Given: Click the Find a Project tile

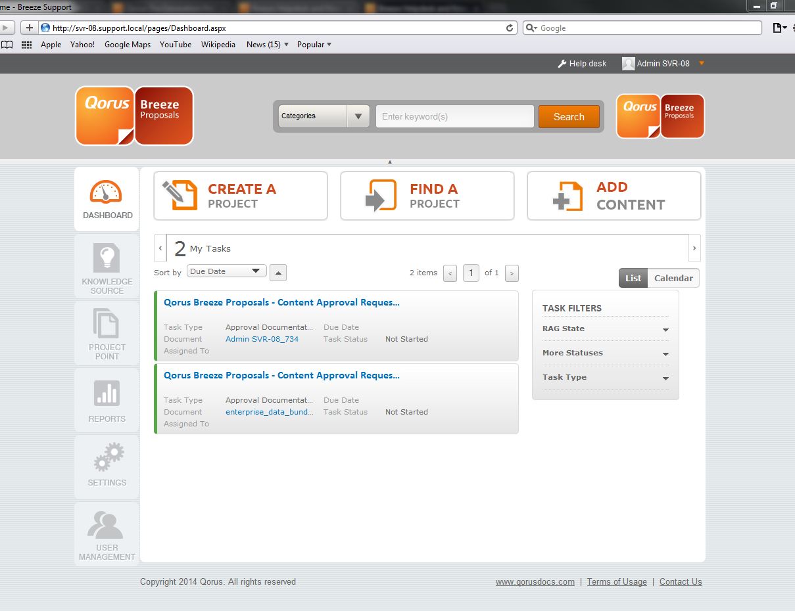Looking at the screenshot, I should (x=427, y=196).
